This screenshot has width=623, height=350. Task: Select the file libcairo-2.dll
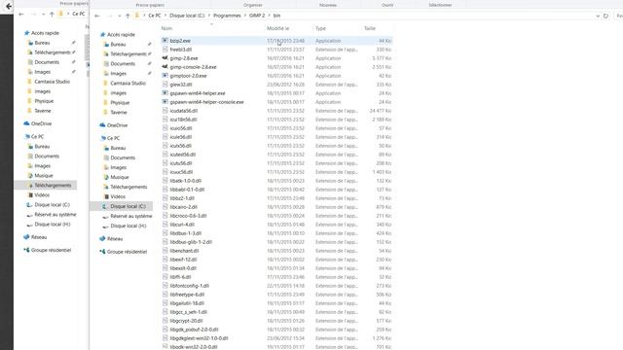[184, 207]
